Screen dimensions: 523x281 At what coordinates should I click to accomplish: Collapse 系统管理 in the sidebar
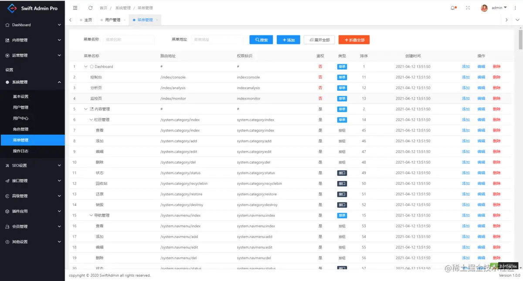32,82
